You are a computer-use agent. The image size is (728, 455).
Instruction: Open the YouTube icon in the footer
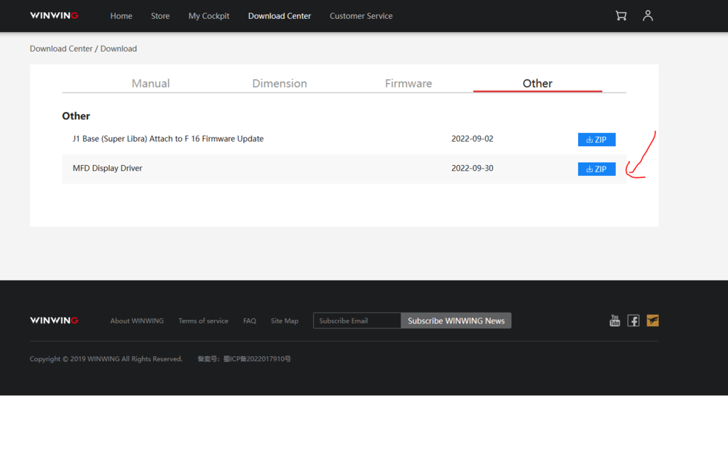(614, 321)
